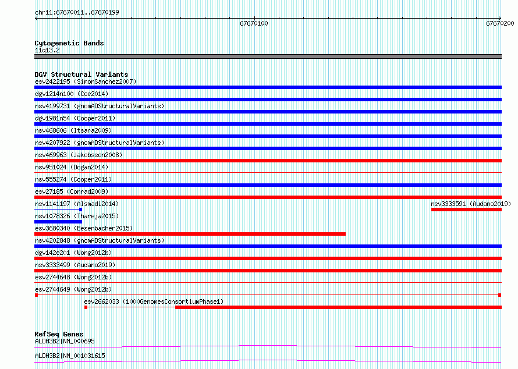Click the red bar under esv27185
Image resolution: width=518 pixels, height=369 pixels.
[268, 197]
